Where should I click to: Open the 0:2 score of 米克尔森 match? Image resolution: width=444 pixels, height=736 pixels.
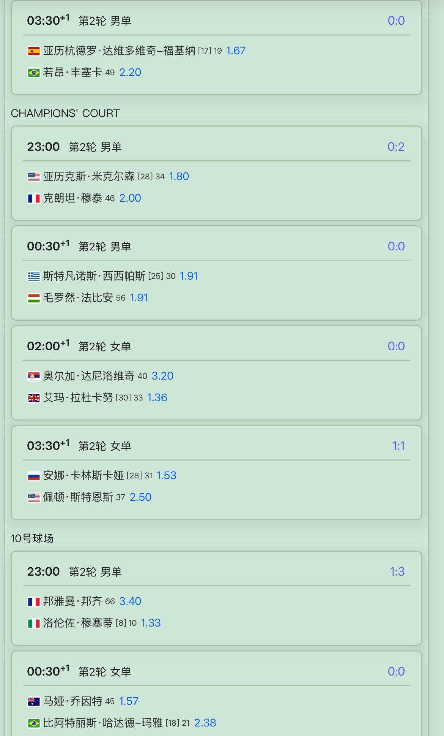click(396, 147)
